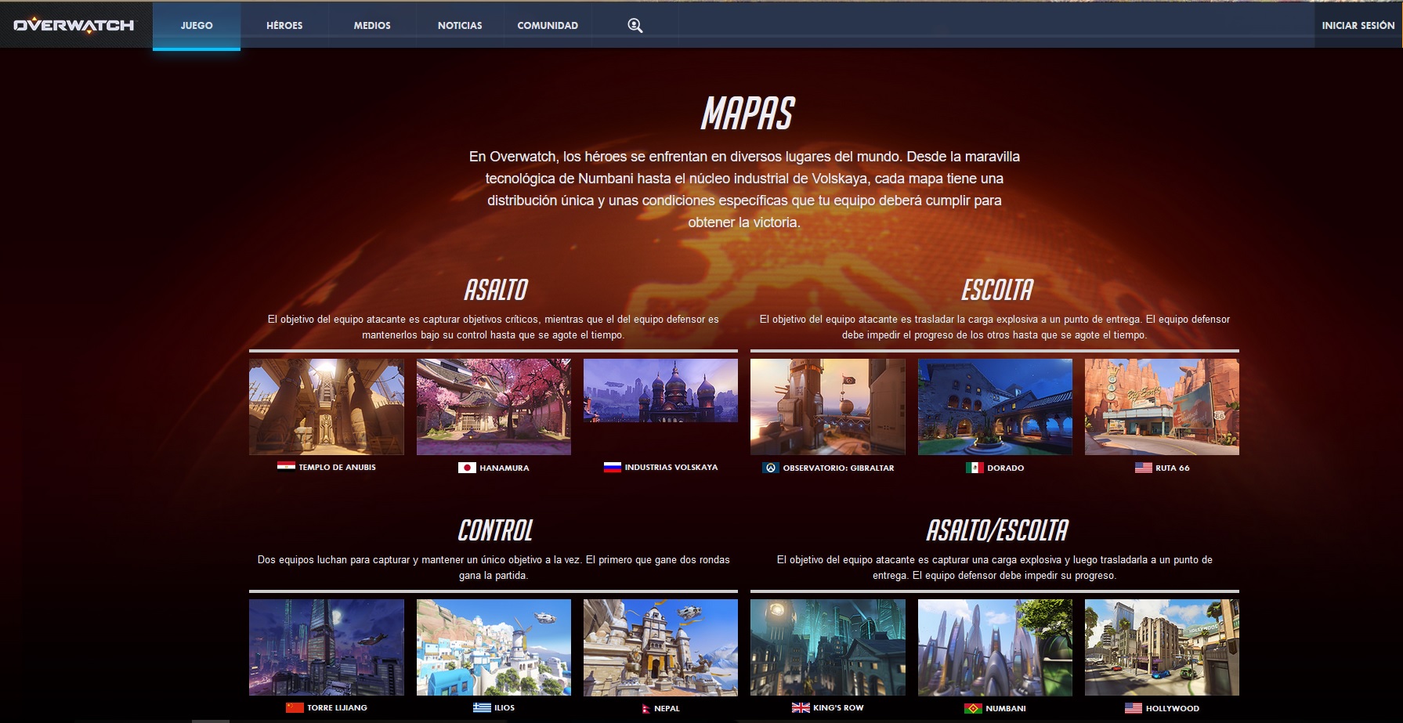Viewport: 1403px width, 723px height.
Task: Open the search magnifier icon
Action: (635, 25)
